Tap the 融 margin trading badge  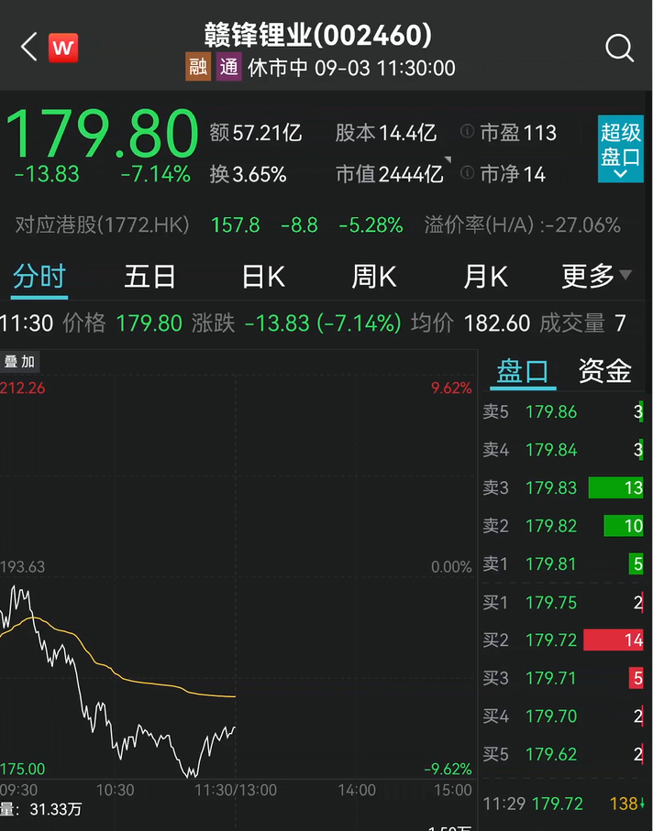point(197,68)
